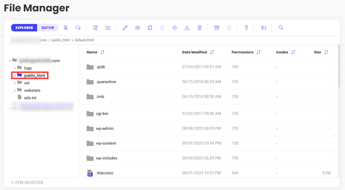Image resolution: width=345 pixels, height=190 pixels.
Task: Expand the webstats folder chevron
Action: click(15, 91)
